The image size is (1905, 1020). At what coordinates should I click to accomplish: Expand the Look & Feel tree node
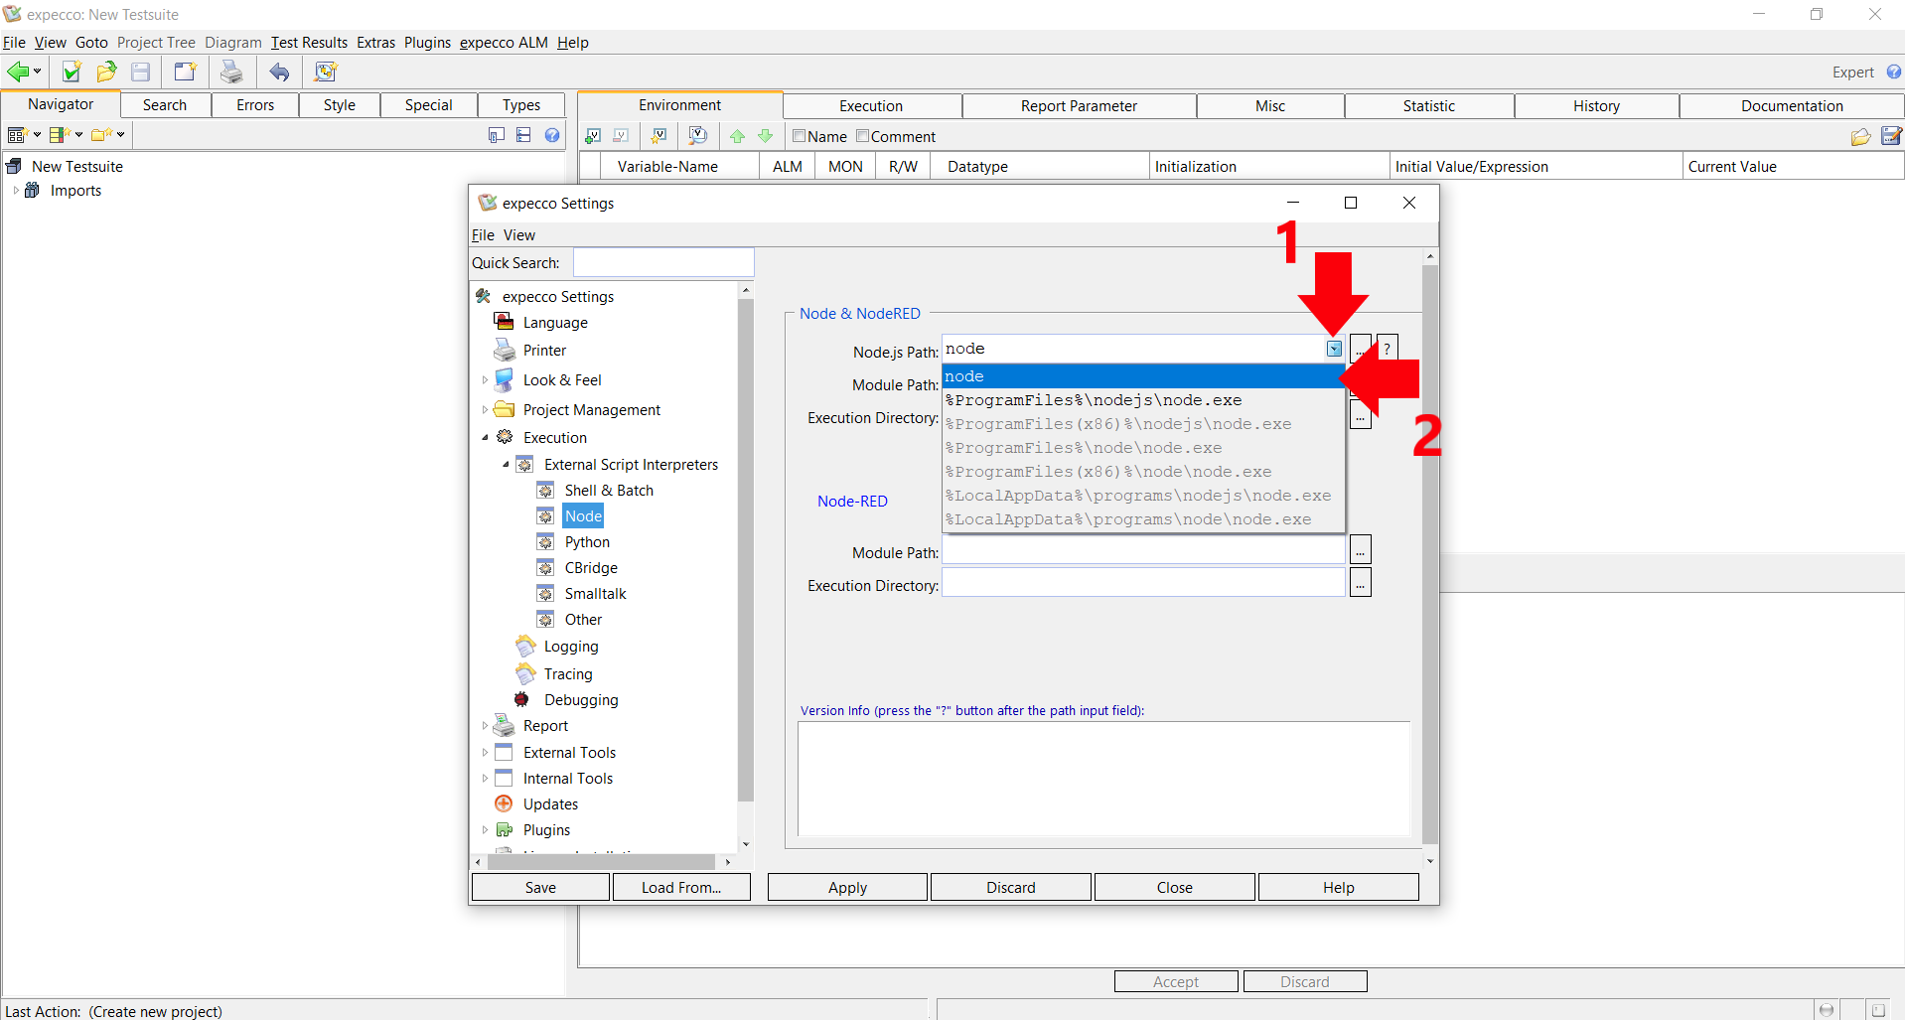coord(485,380)
